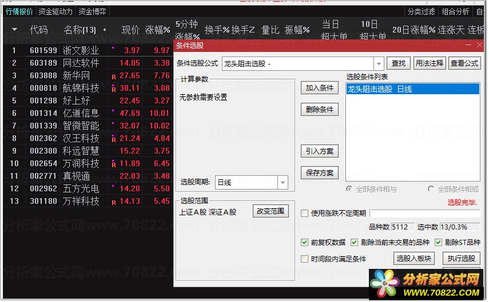Sort by 连涨天 column header
This screenshot has width=489, height=302.
pos(451,30)
